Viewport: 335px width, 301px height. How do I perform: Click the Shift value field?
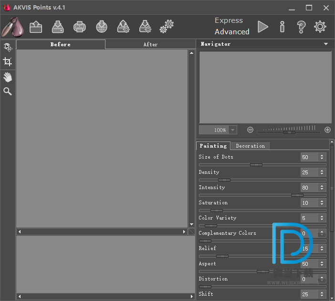tap(309, 294)
